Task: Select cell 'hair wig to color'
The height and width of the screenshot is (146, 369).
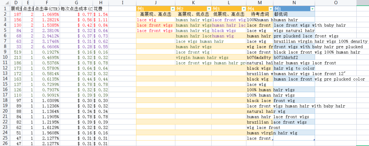Action: tap(294, 69)
